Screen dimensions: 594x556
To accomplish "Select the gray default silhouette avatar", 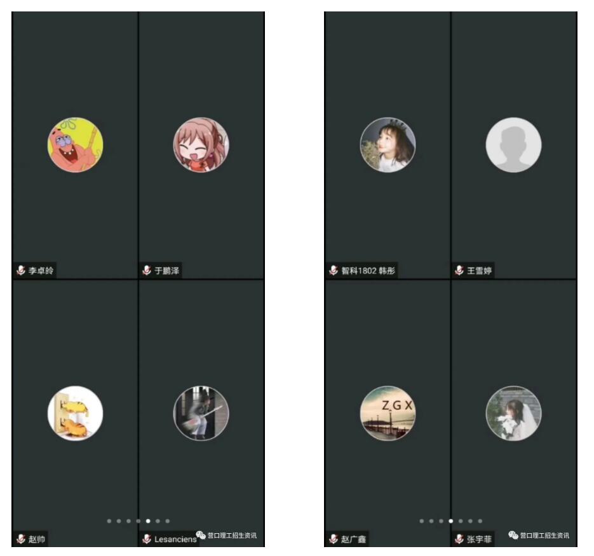I will coord(513,145).
